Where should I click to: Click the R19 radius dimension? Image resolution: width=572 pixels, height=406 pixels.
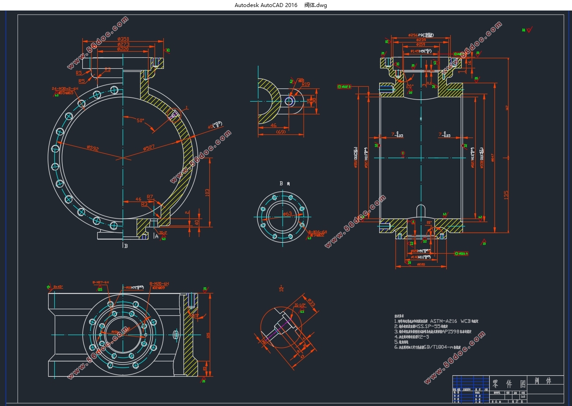pos(306,84)
